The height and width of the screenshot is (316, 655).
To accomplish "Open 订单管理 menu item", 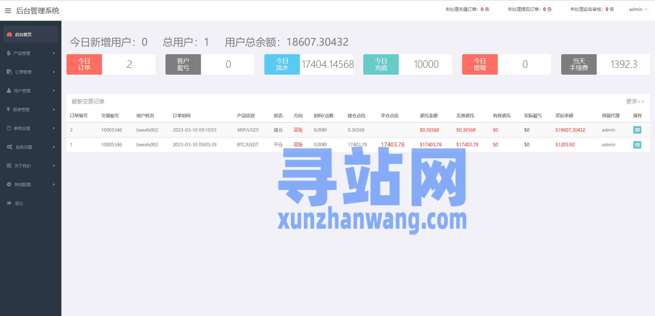I will pyautogui.click(x=31, y=72).
